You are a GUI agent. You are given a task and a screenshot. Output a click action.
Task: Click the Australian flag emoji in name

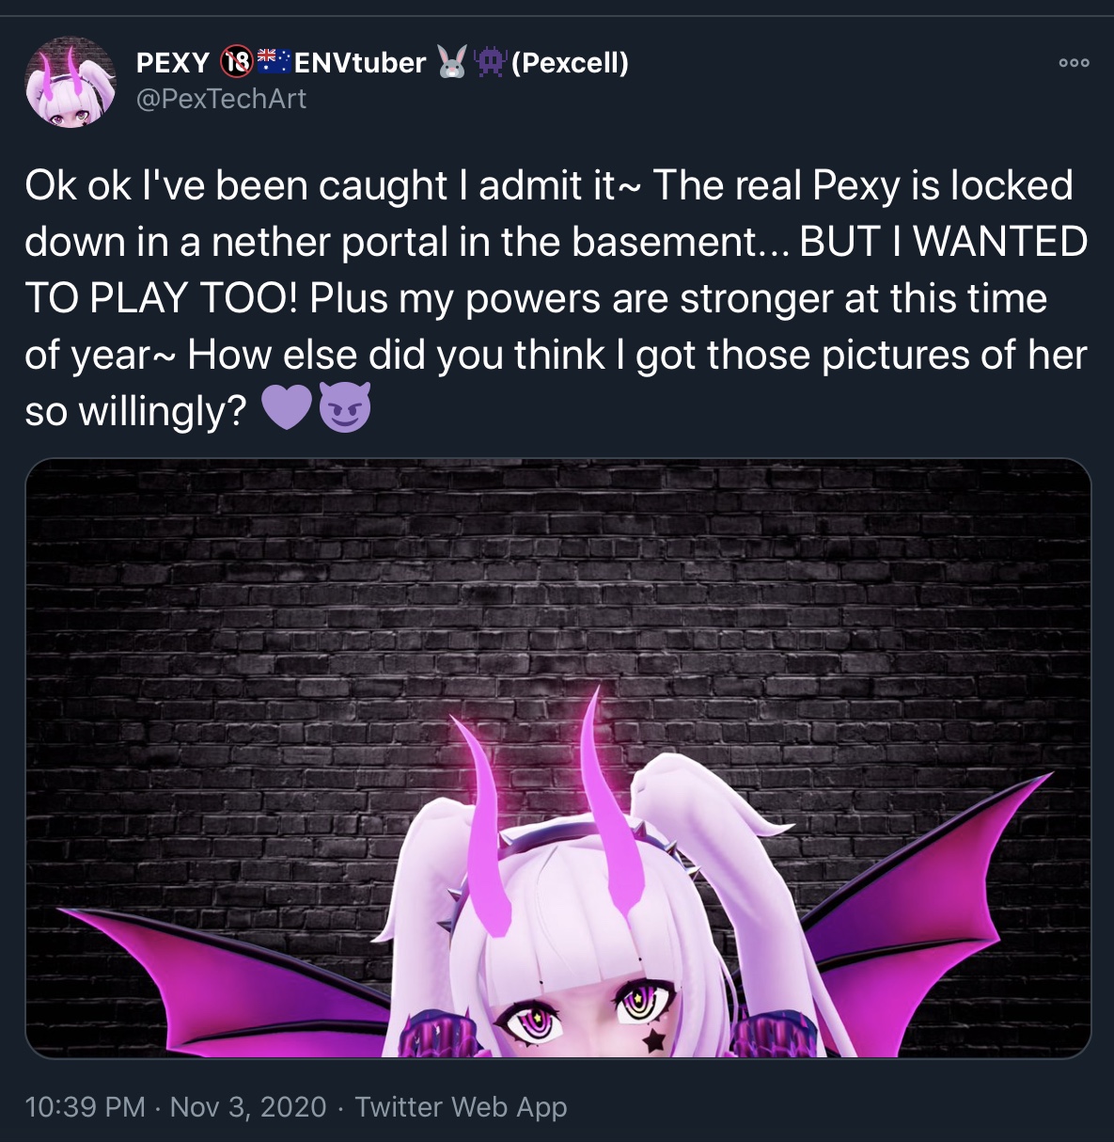click(x=274, y=61)
